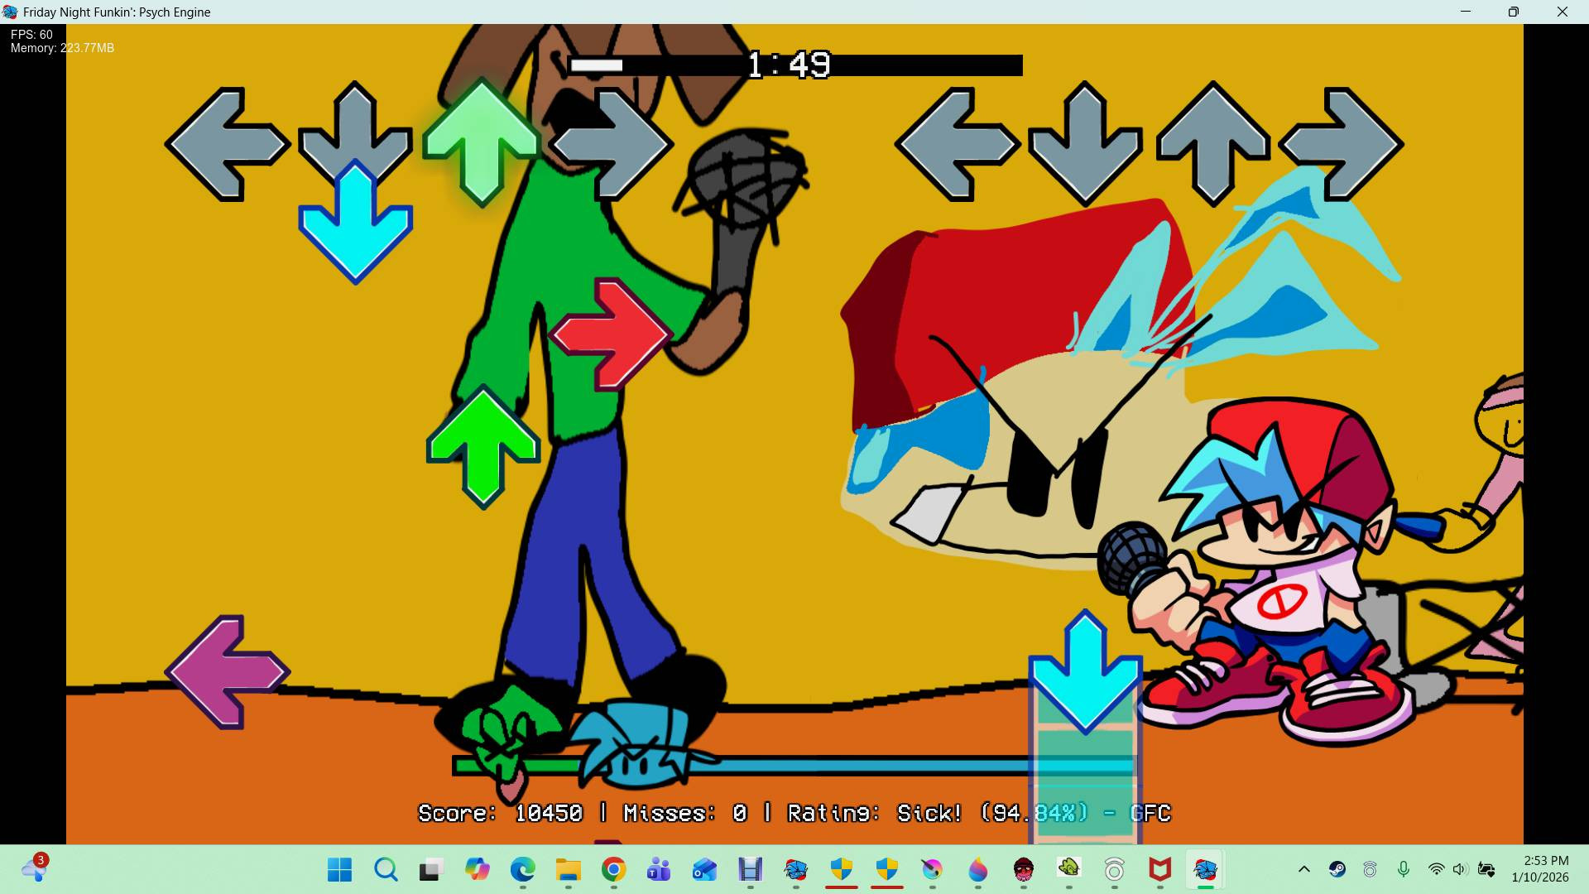Click the "Memory: 223.77MB" readout
Viewport: 1589px width, 894px height.
point(62,48)
